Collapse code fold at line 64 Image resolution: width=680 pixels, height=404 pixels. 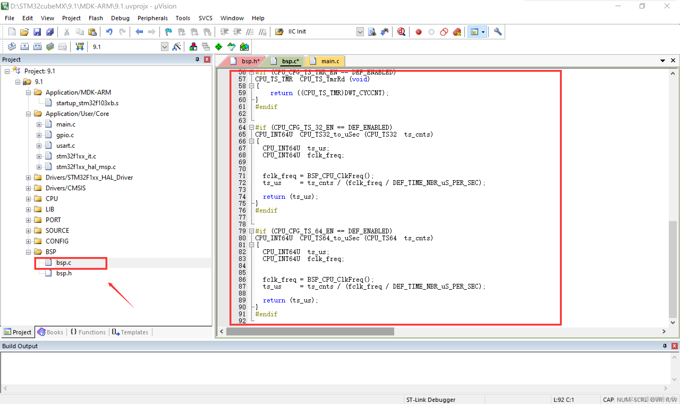[252, 127]
